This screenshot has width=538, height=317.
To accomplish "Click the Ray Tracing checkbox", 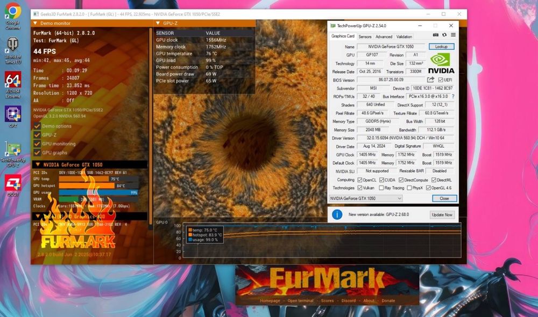I will point(381,188).
